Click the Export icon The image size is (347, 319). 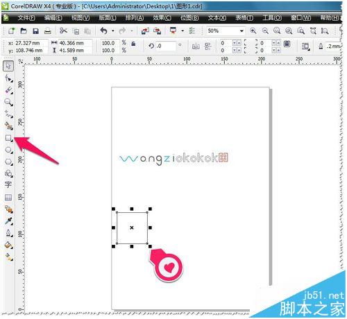point(157,31)
